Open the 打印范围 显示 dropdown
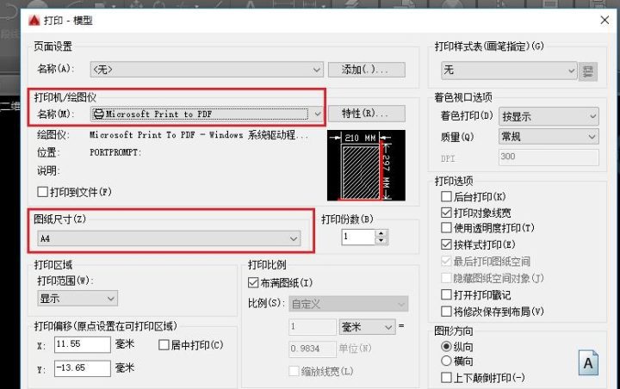 [x=110, y=298]
